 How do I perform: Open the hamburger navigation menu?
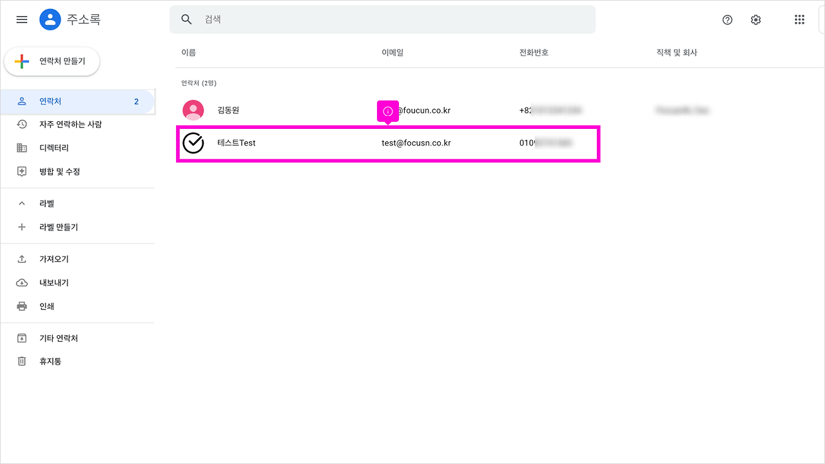(21, 19)
